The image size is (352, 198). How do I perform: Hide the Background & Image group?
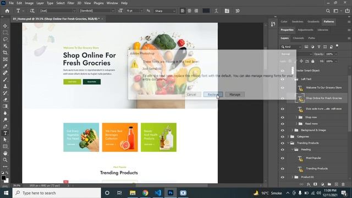(282, 130)
